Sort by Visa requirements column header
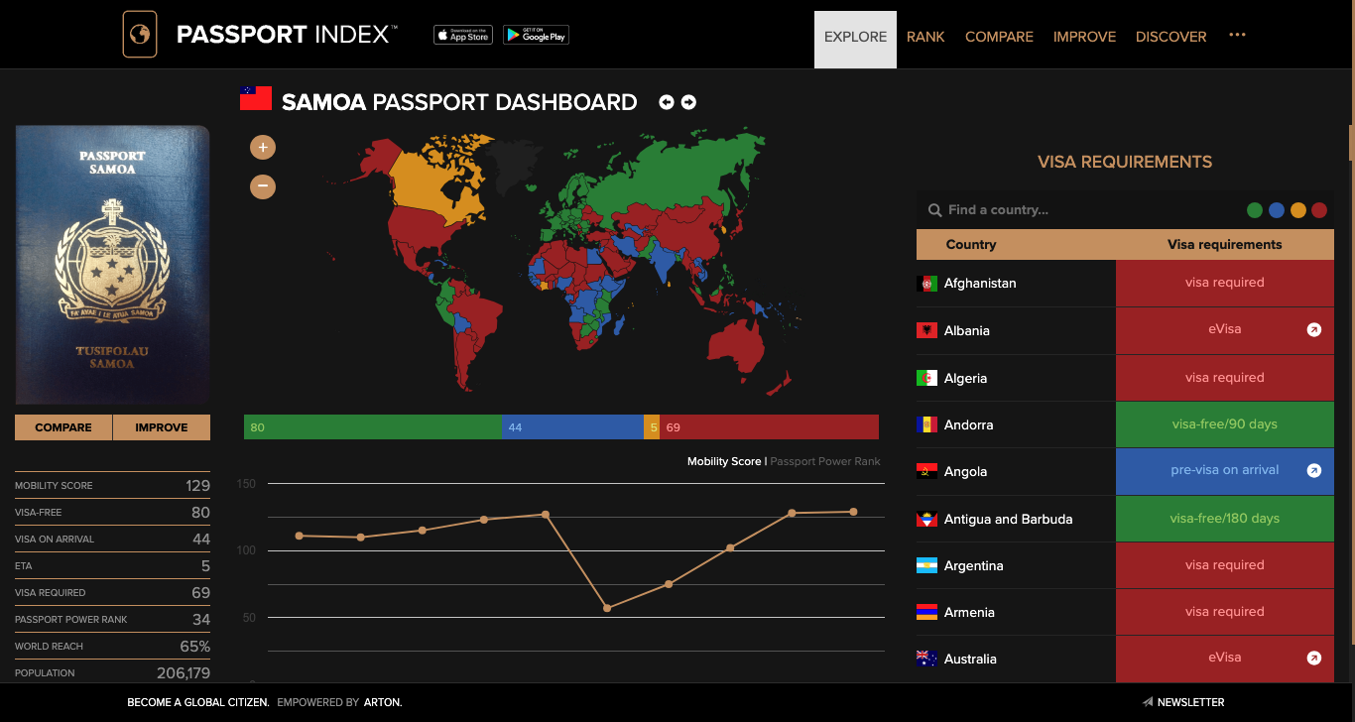Viewport: 1355px width, 722px height. coord(1224,245)
